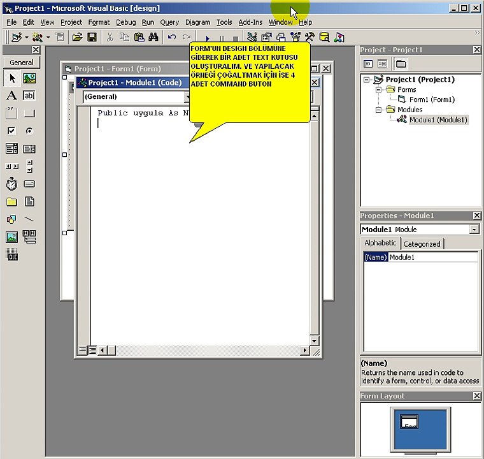Select the ComboBox control tool
Screen dimensions: 484x459
12,149
